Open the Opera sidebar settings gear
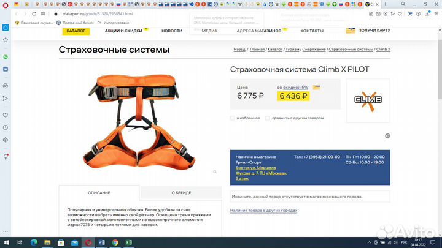The image size is (442, 248). click(x=6, y=140)
